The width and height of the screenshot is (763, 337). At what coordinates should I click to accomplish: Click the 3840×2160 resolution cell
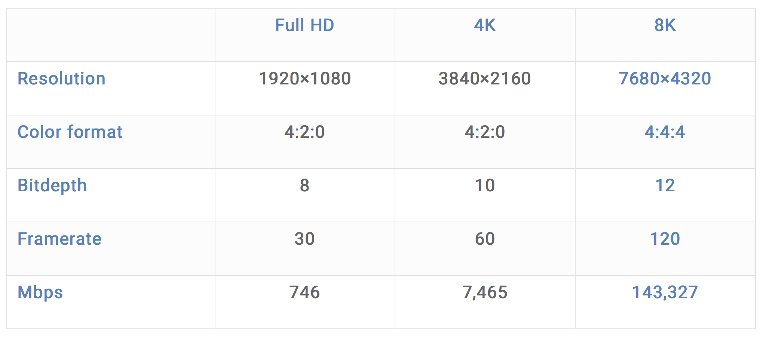coord(485,79)
